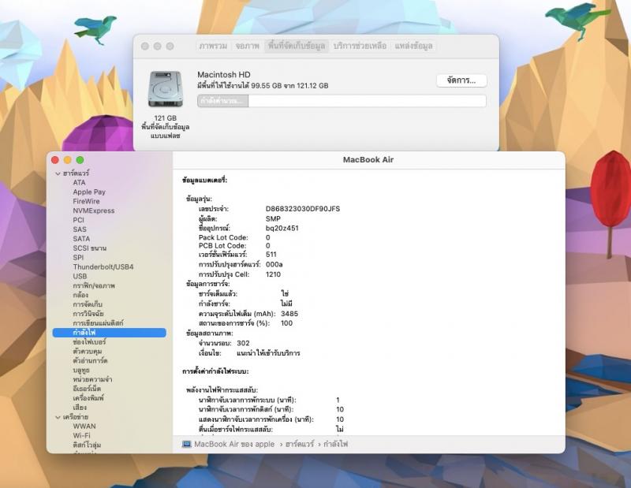Click the device name bq20z451
The width and height of the screenshot is (631, 488).
282,228
